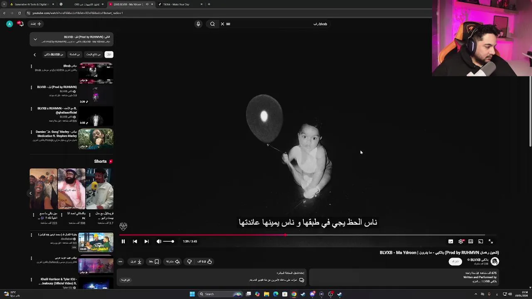
Task: Open the player settings gear
Action: 461,241
